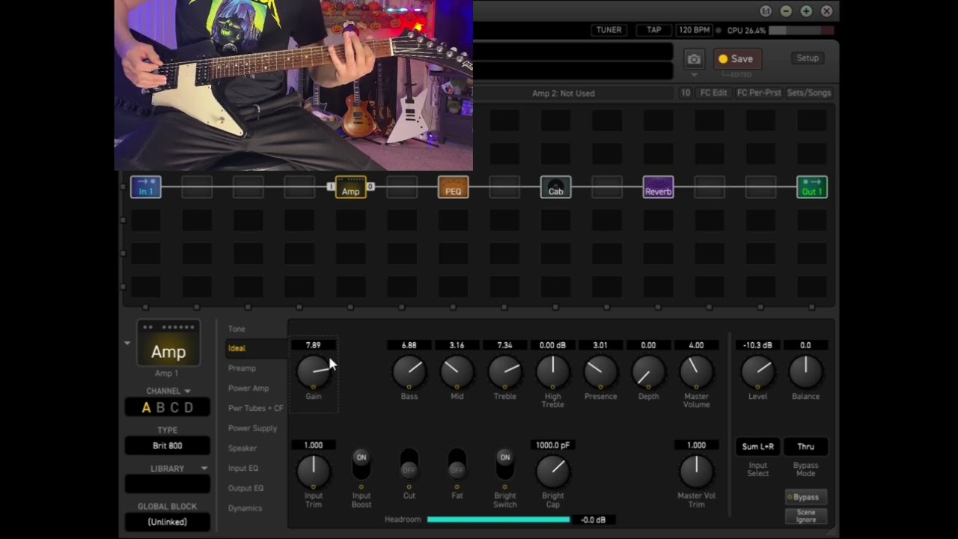
Task: Click the Bright Cap value 1000.0 pF
Action: click(552, 445)
